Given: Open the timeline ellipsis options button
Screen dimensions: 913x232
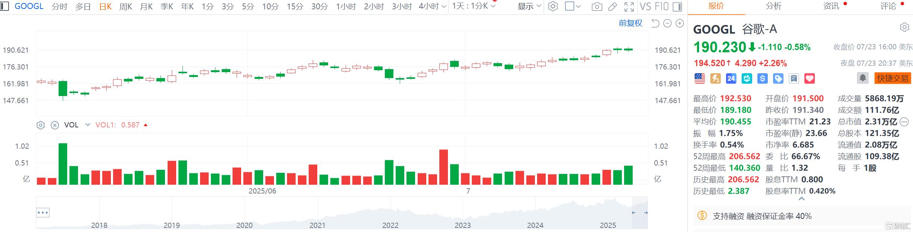Looking at the screenshot, I should coord(43,213).
